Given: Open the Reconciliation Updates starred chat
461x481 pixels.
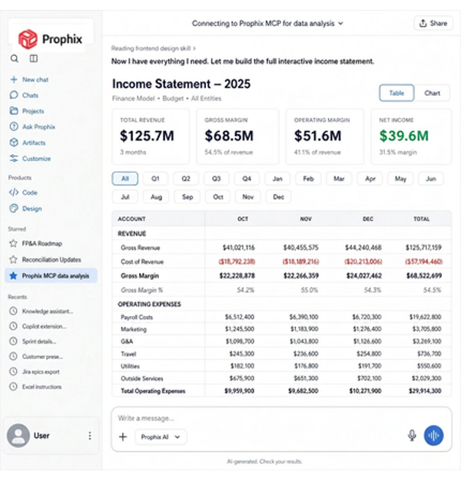Looking at the screenshot, I should click(x=51, y=260).
